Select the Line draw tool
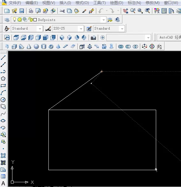This screenshot has height=187, width=181. 3,58
